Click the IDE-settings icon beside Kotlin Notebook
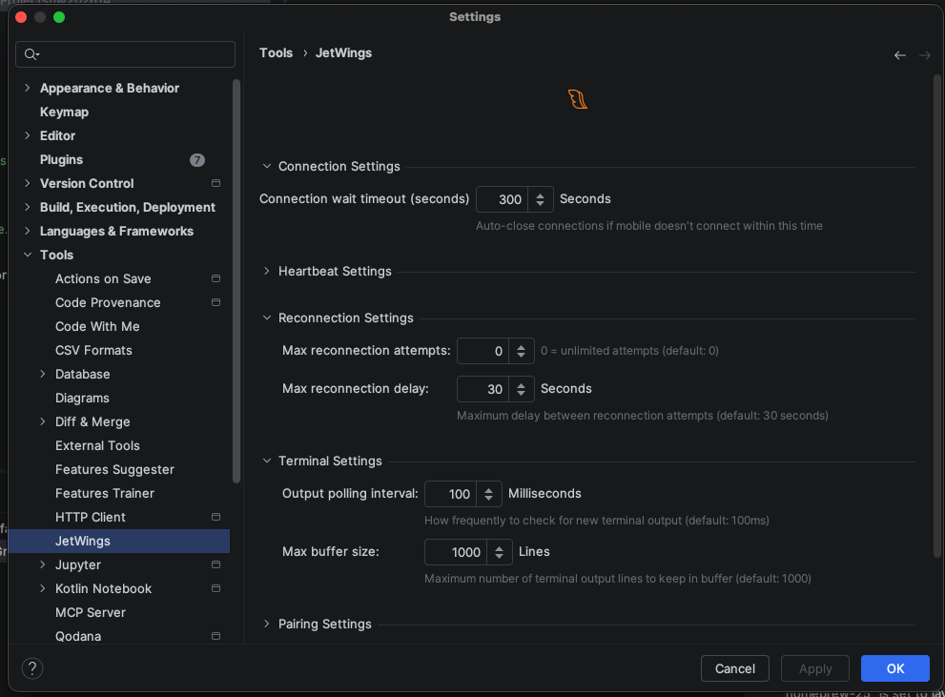The width and height of the screenshot is (945, 697). pyautogui.click(x=216, y=588)
